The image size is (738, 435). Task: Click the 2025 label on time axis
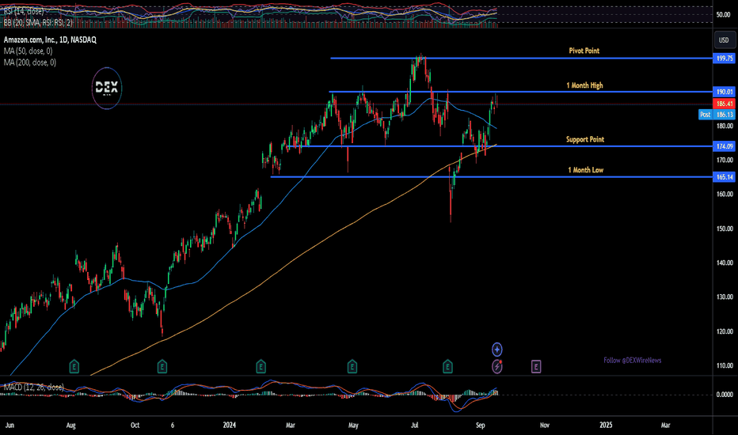pos(606,426)
